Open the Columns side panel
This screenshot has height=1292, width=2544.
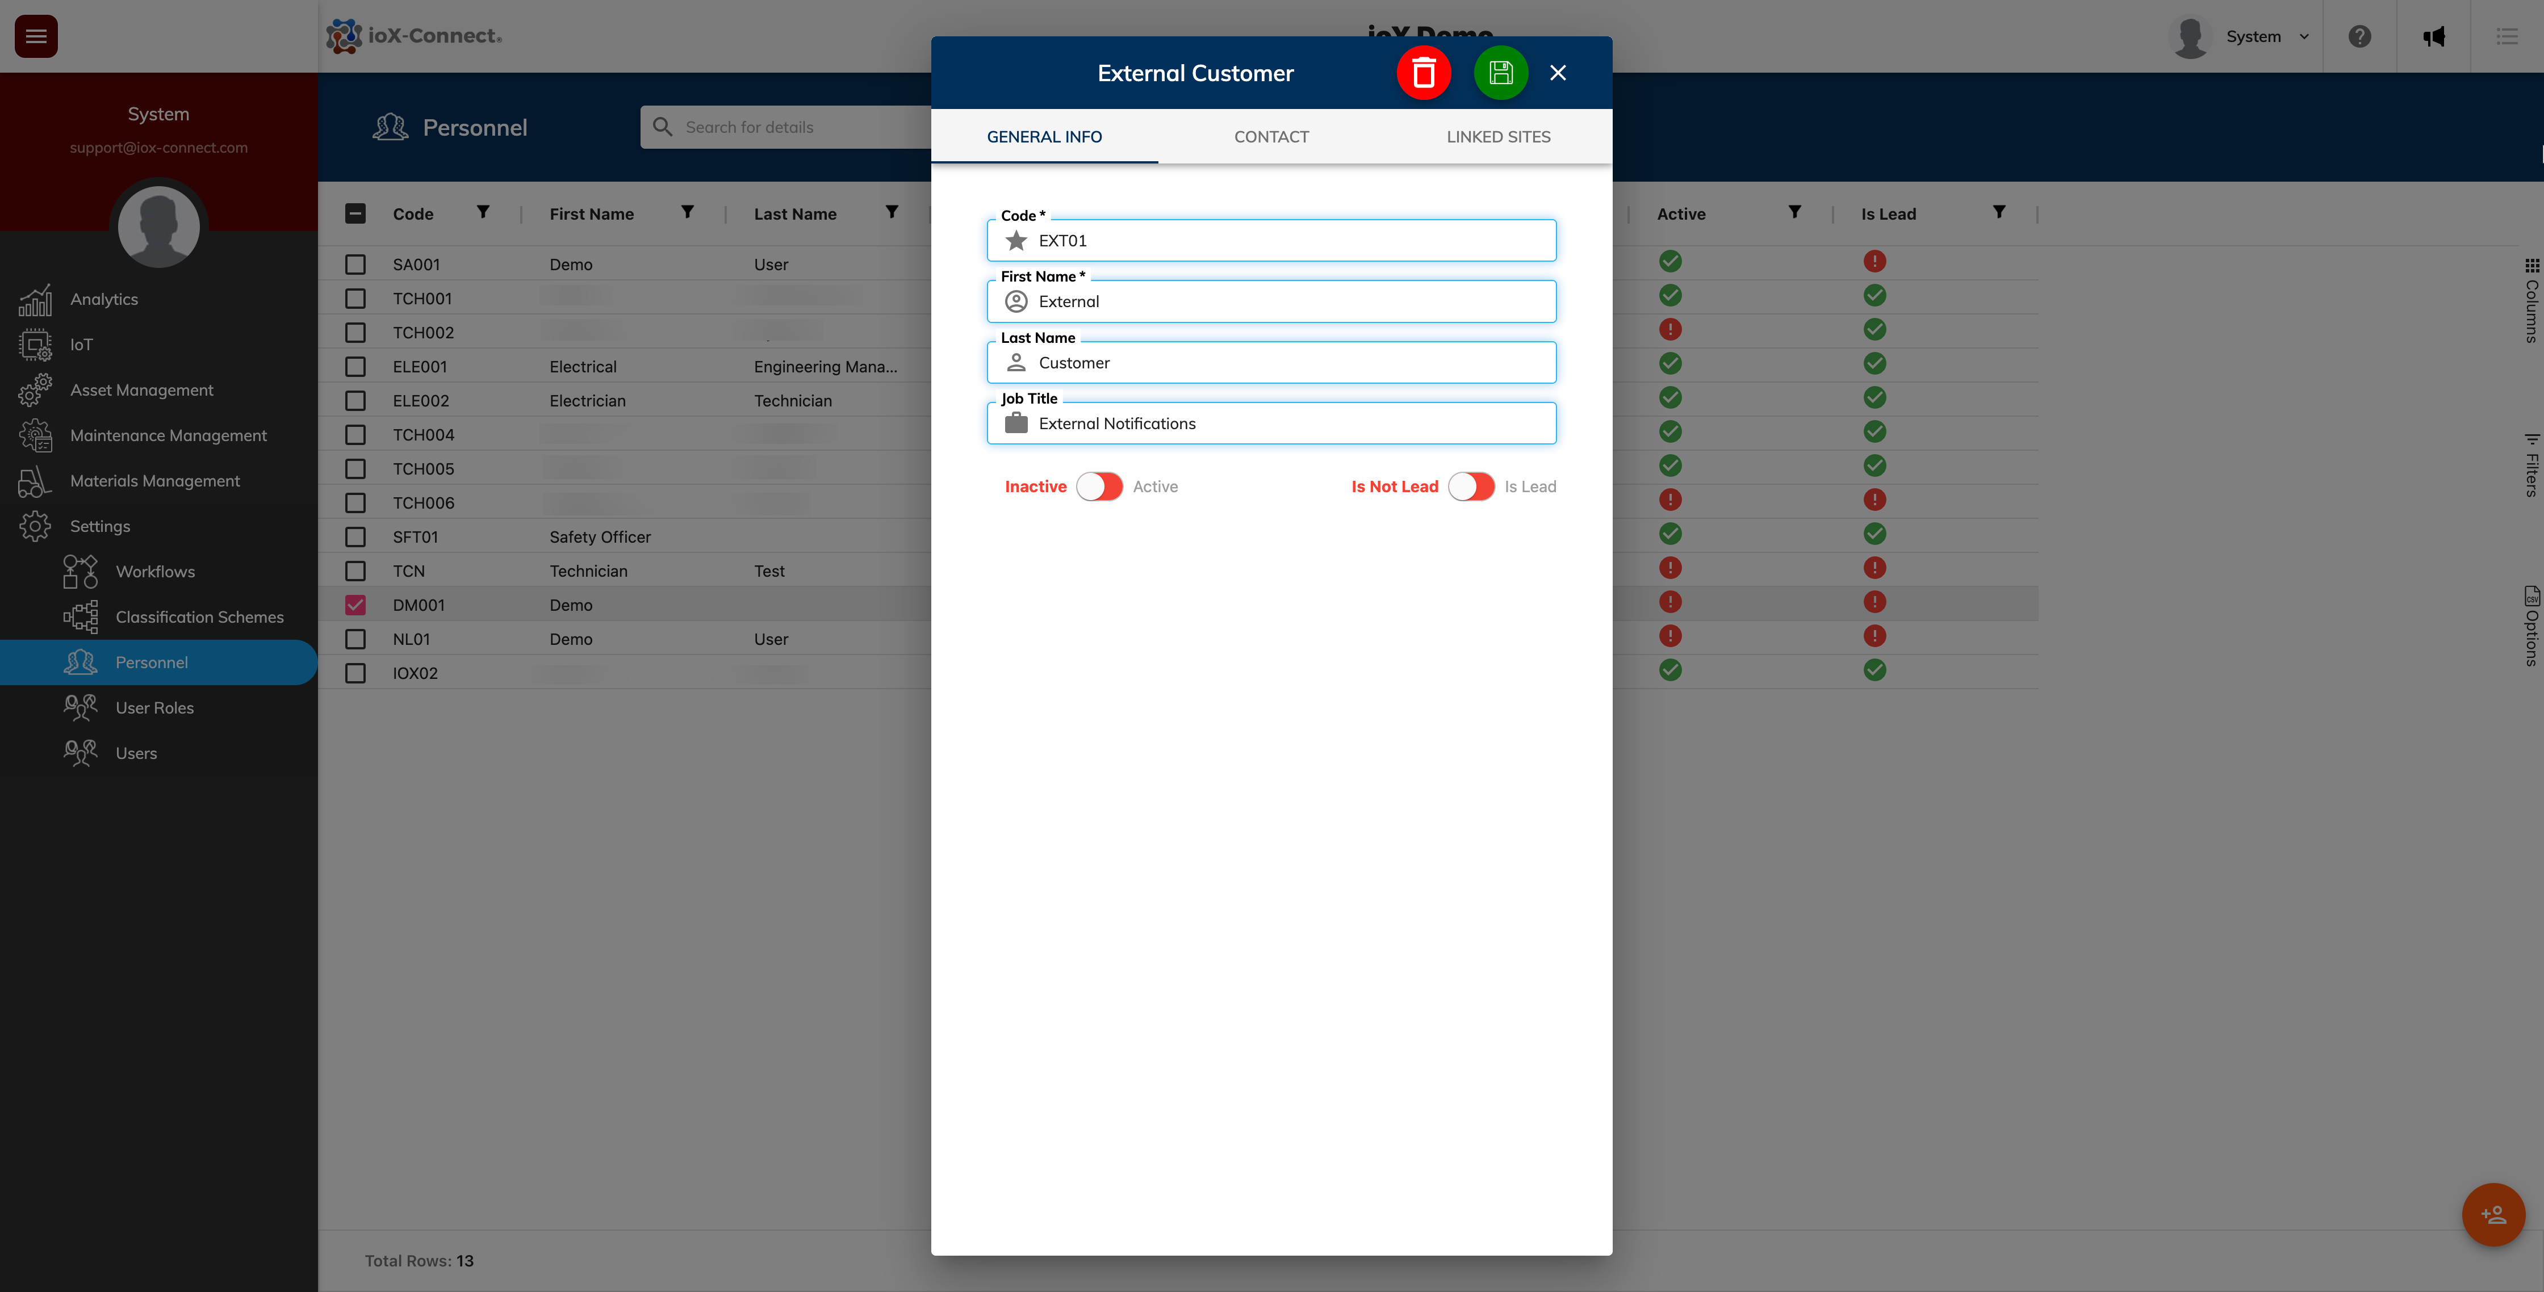(2531, 301)
